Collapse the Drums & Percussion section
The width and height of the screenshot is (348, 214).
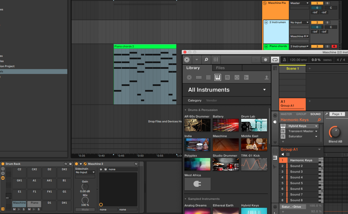tap(185, 110)
